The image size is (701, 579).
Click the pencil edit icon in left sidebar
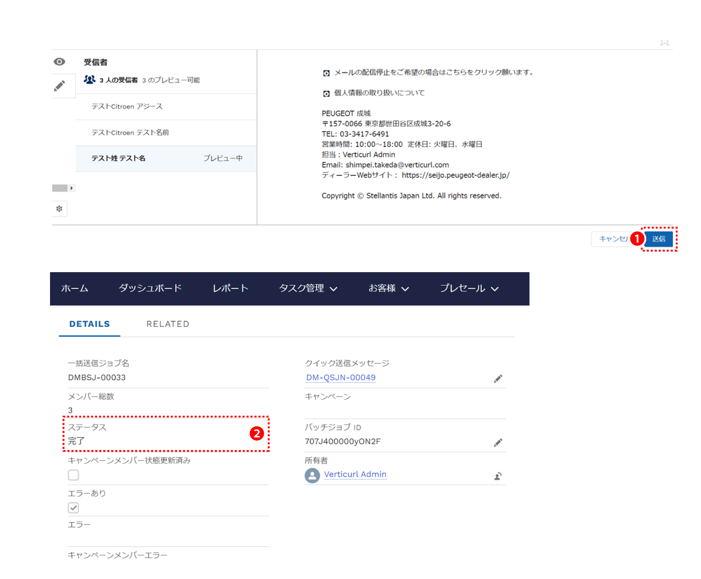(x=60, y=86)
